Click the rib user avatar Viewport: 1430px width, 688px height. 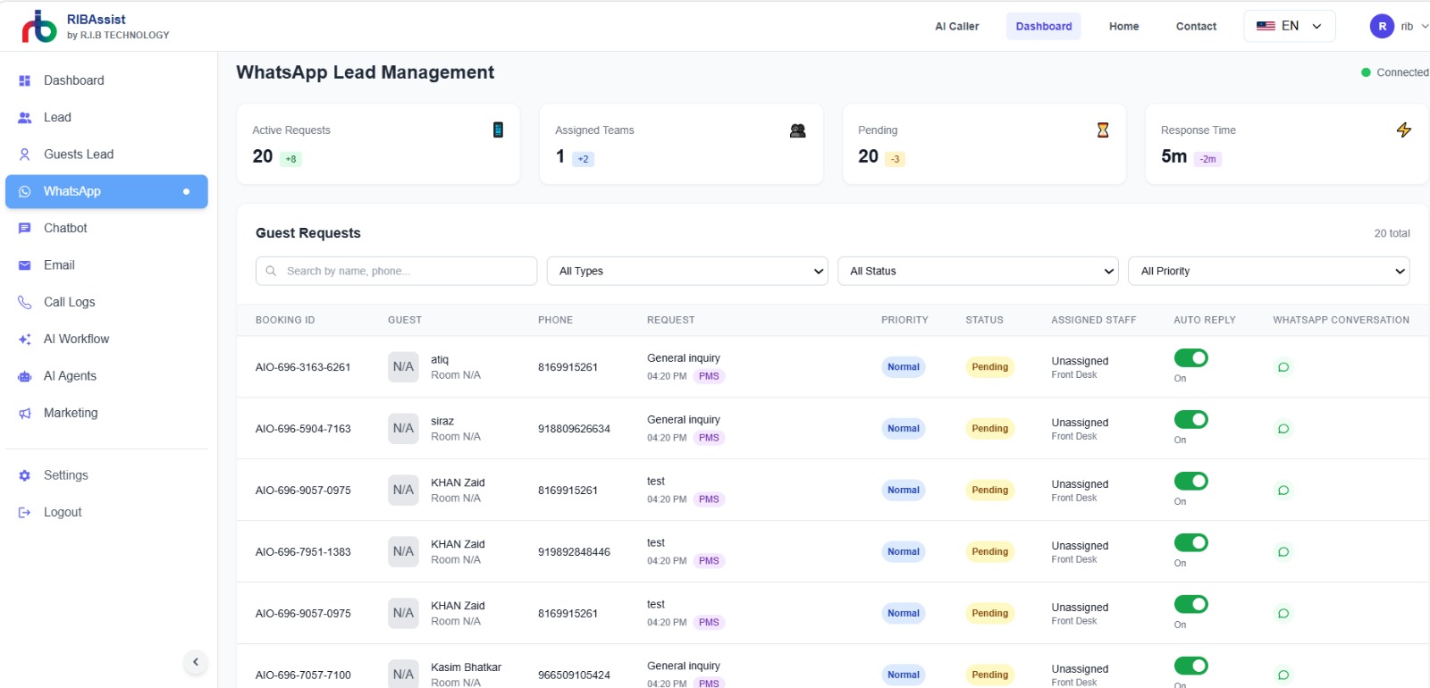1382,26
